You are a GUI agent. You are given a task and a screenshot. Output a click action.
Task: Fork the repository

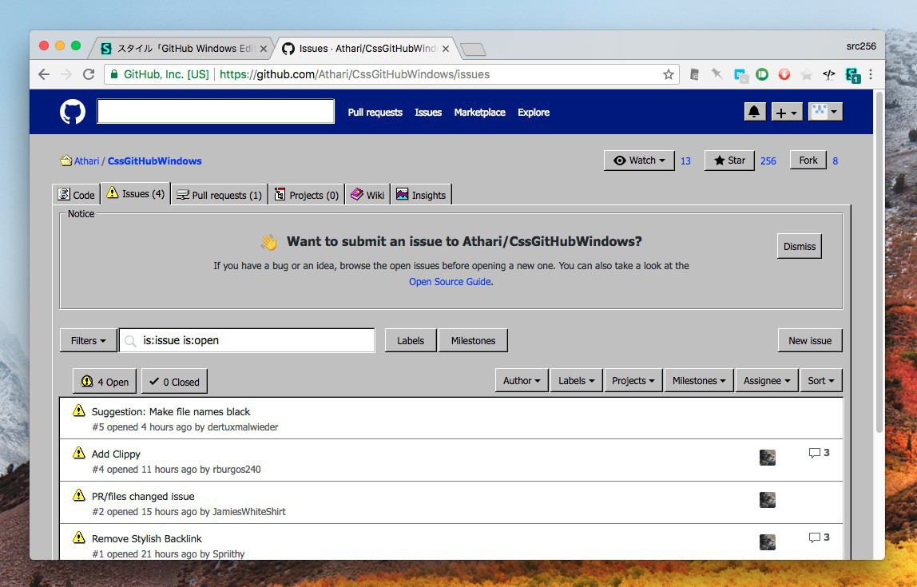click(x=808, y=161)
